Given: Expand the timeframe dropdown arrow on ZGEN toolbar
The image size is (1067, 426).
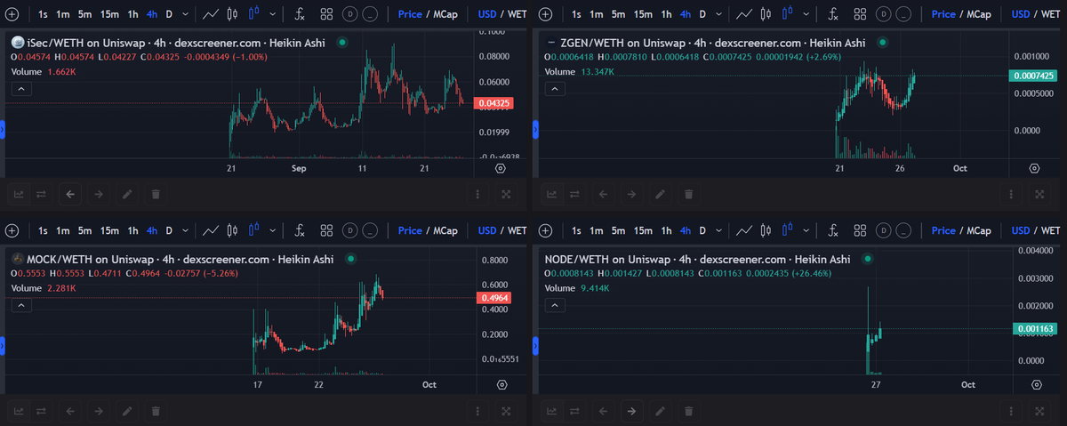Looking at the screenshot, I should 718,14.
